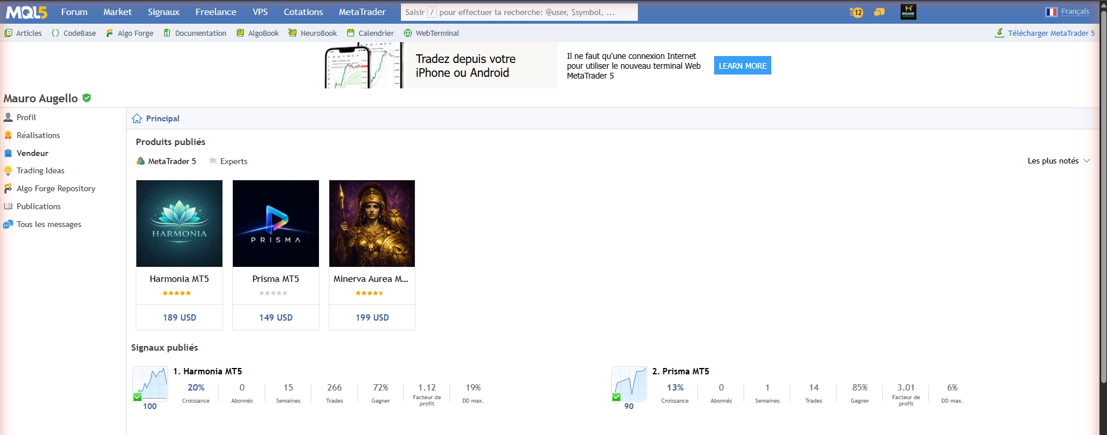Open the notifications icon showing 12
1107x435 pixels.
856,12
